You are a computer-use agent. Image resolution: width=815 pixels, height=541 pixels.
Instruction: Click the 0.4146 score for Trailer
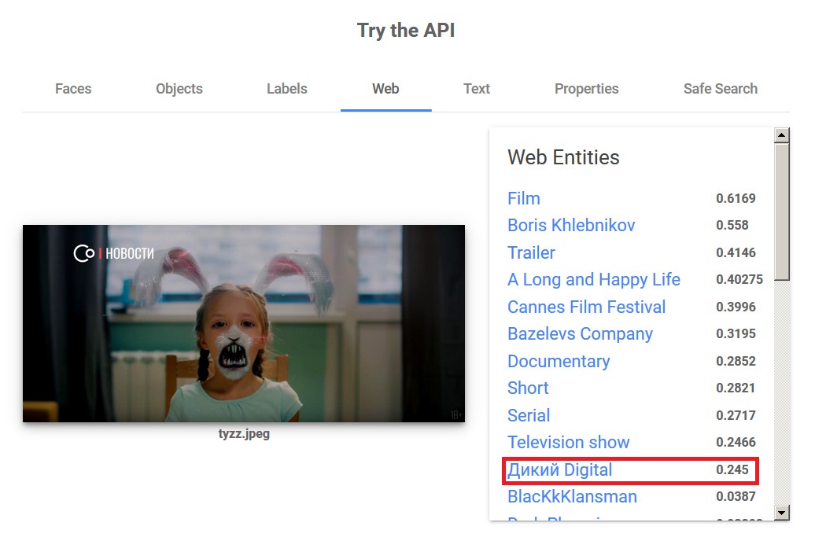click(736, 252)
